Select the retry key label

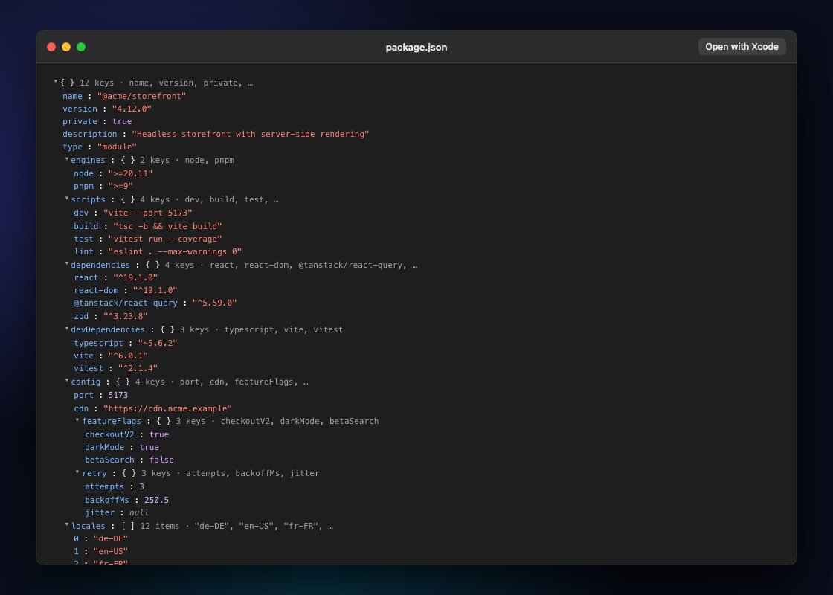[x=94, y=473]
